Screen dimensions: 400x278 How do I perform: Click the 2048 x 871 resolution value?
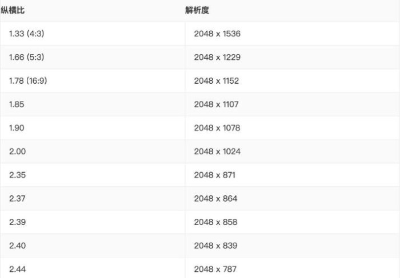point(214,175)
